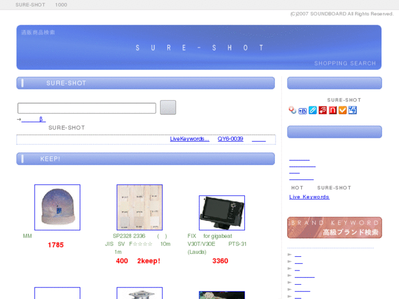Click the BRAND KEYWORD banner
Image resolution: width=399 pixels, height=299 pixels.
pyautogui.click(x=334, y=228)
